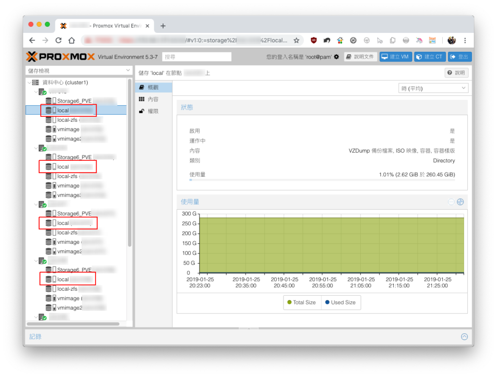This screenshot has height=377, width=497.
Task: Switch to the 內容 tab
Action: click(154, 99)
